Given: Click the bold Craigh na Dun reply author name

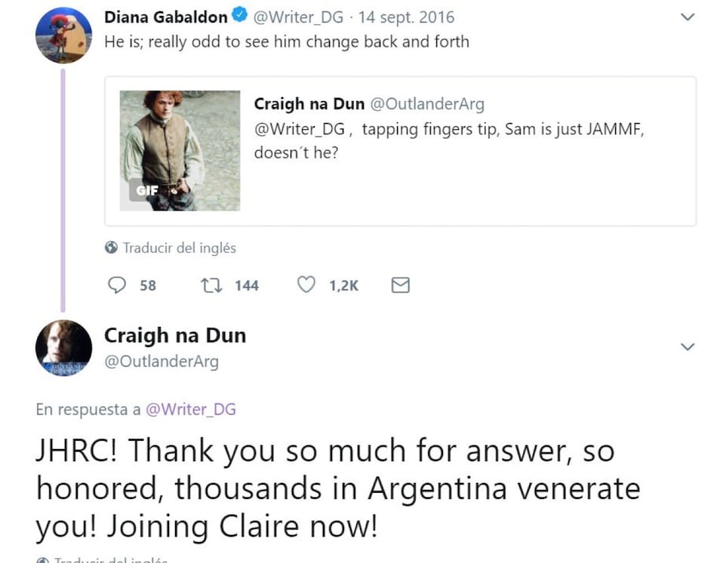Looking at the screenshot, I should [174, 335].
